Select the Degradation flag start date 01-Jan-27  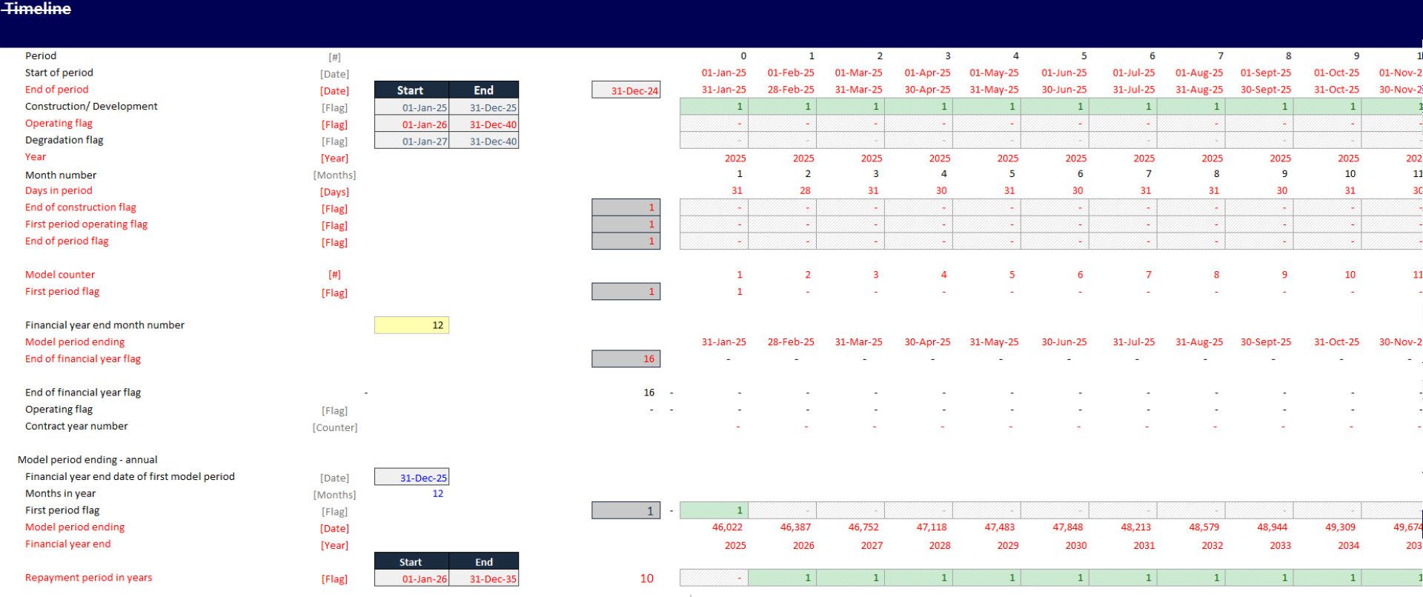[412, 141]
